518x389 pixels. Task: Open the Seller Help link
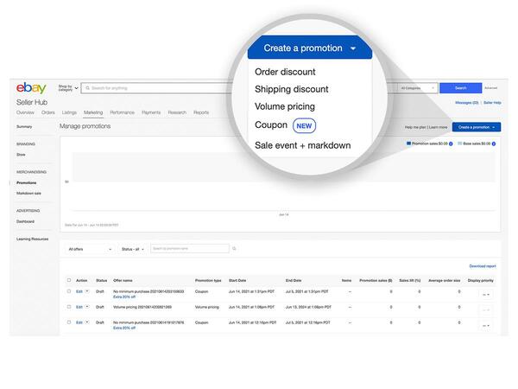point(492,103)
